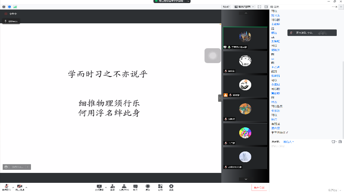This screenshot has width=344, height=192.
Task: Collapse the participant video strip handle
Action: tap(220, 98)
